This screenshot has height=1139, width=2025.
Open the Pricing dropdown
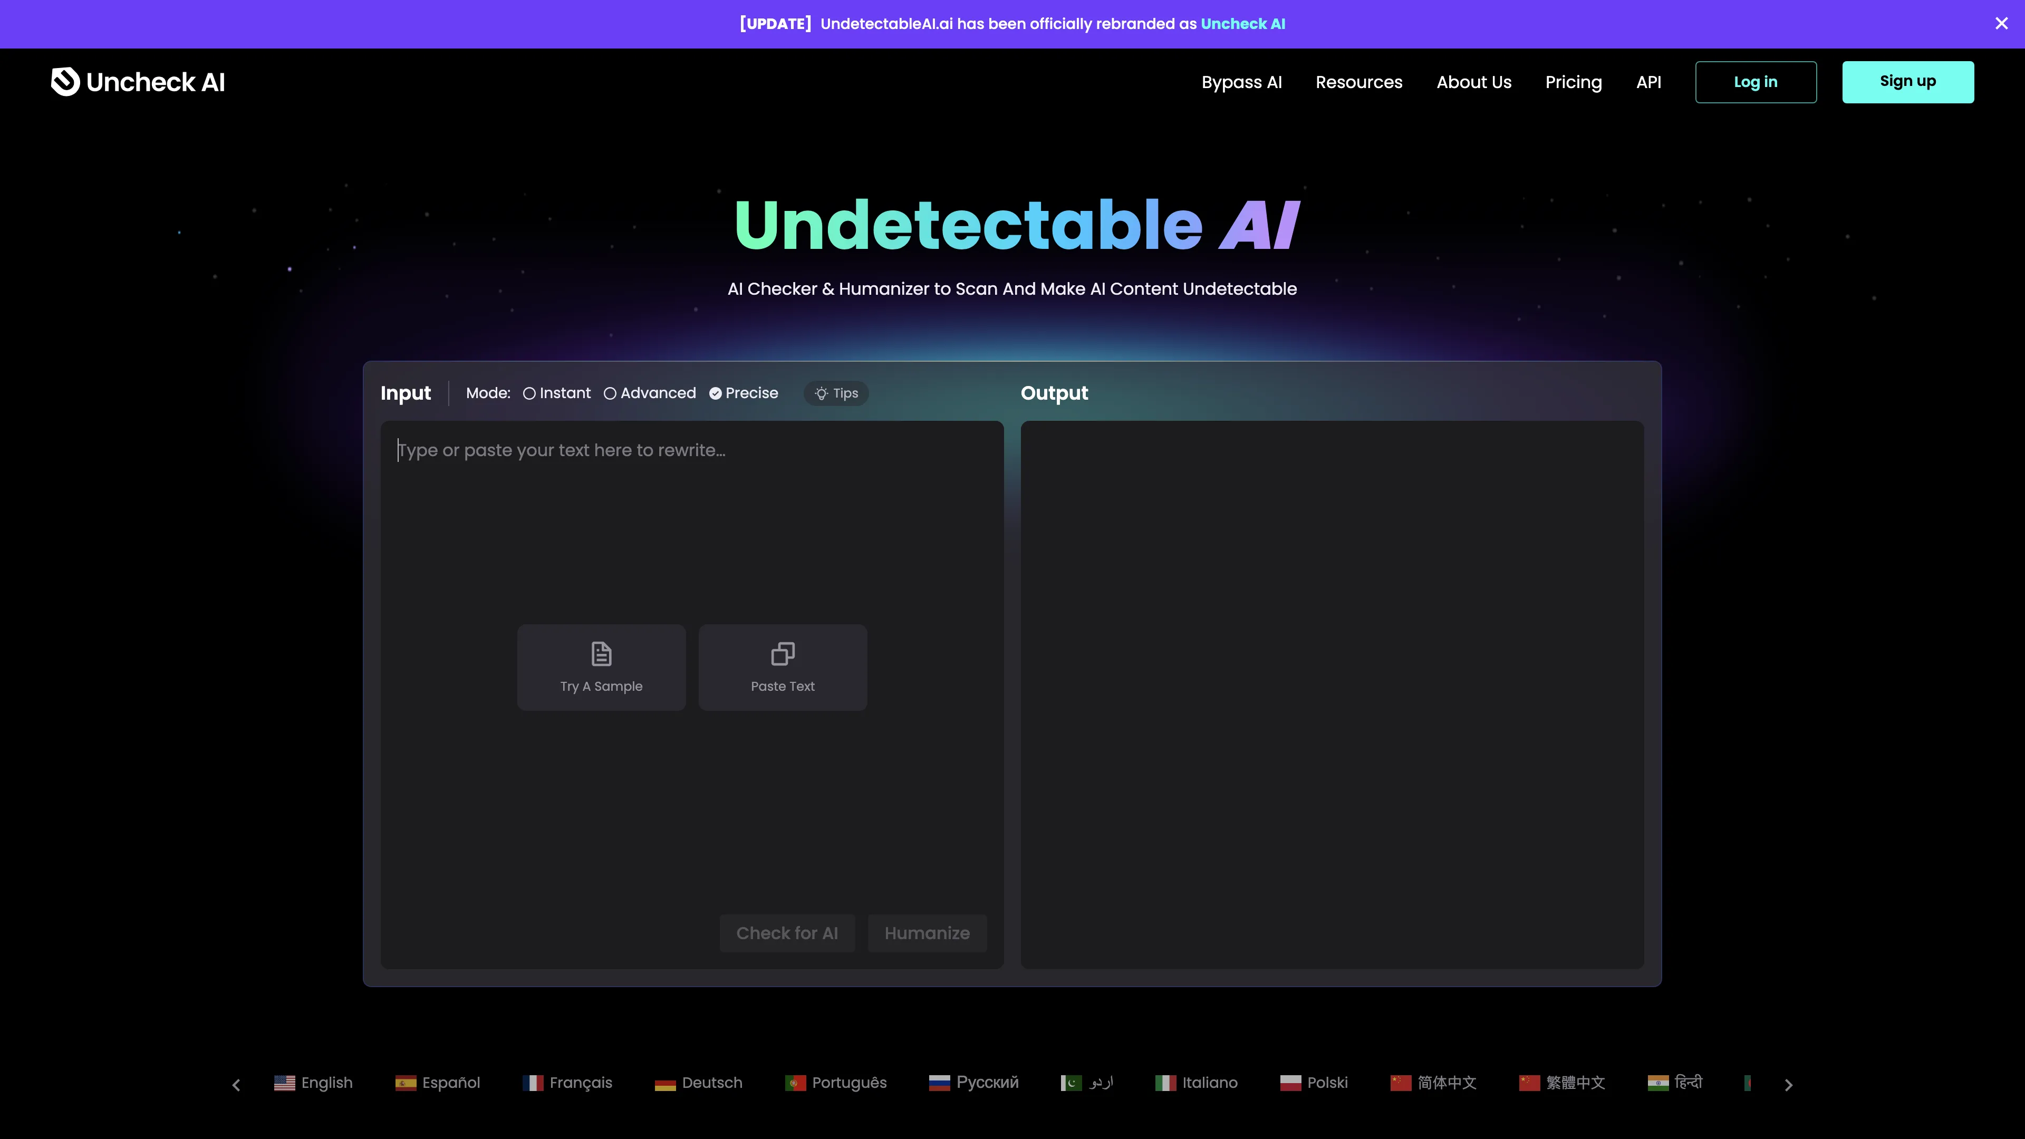[x=1573, y=82]
